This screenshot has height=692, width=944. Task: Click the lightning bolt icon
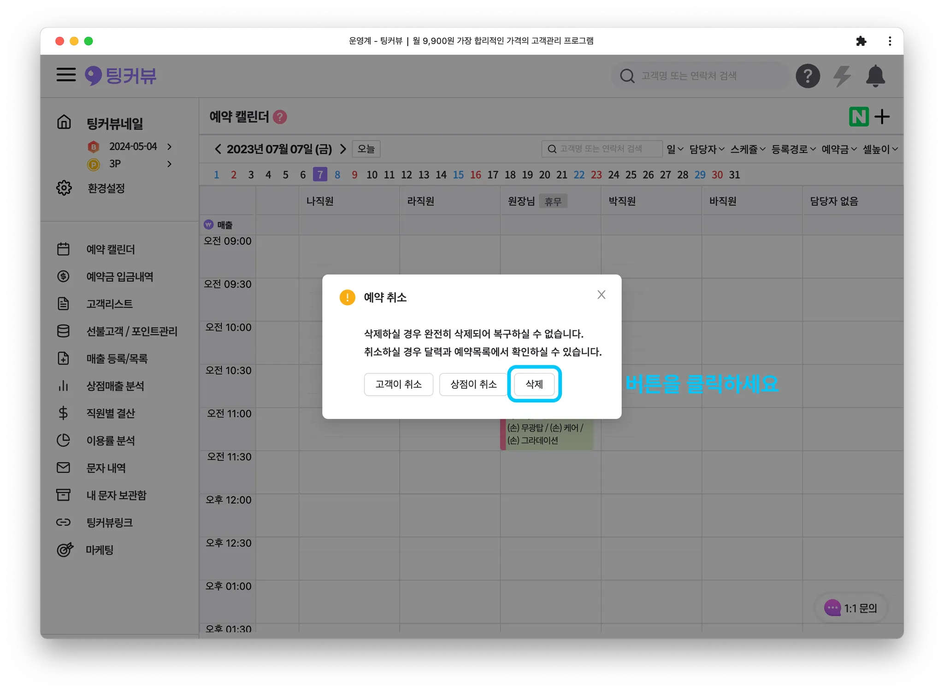coord(842,76)
